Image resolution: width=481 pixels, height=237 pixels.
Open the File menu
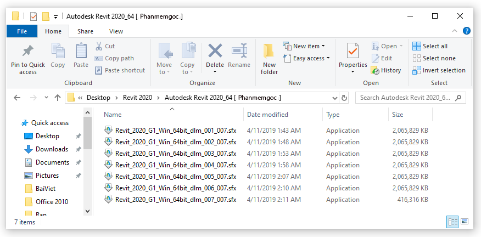22,31
